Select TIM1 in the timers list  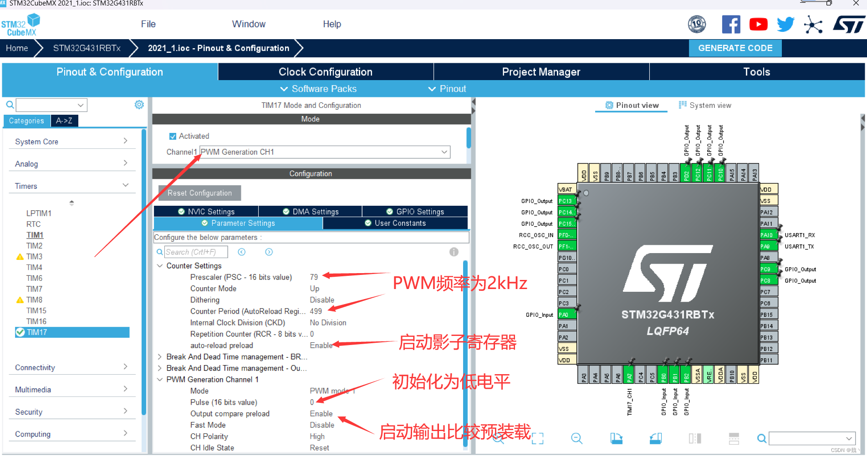coord(35,235)
